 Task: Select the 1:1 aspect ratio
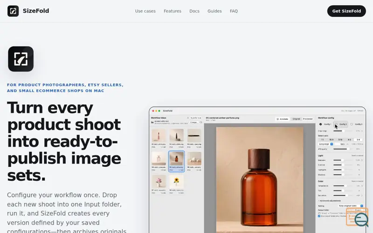[x=322, y=140]
